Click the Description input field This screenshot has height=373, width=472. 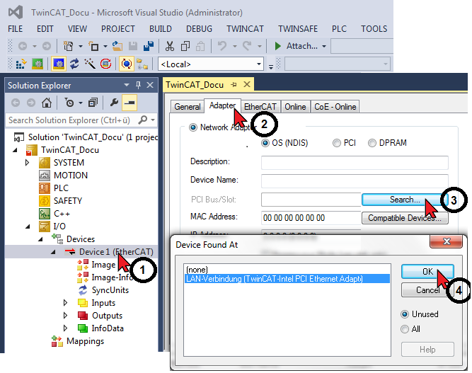(355, 162)
